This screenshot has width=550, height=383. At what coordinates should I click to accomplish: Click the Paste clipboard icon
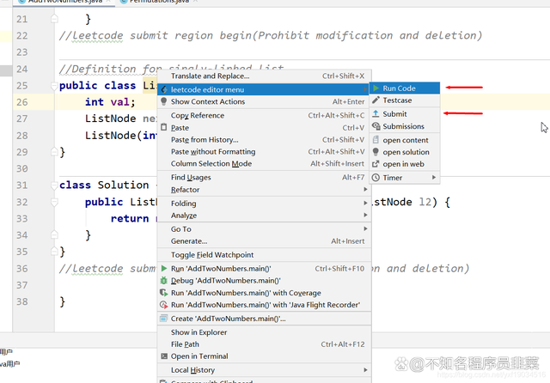[x=164, y=127]
